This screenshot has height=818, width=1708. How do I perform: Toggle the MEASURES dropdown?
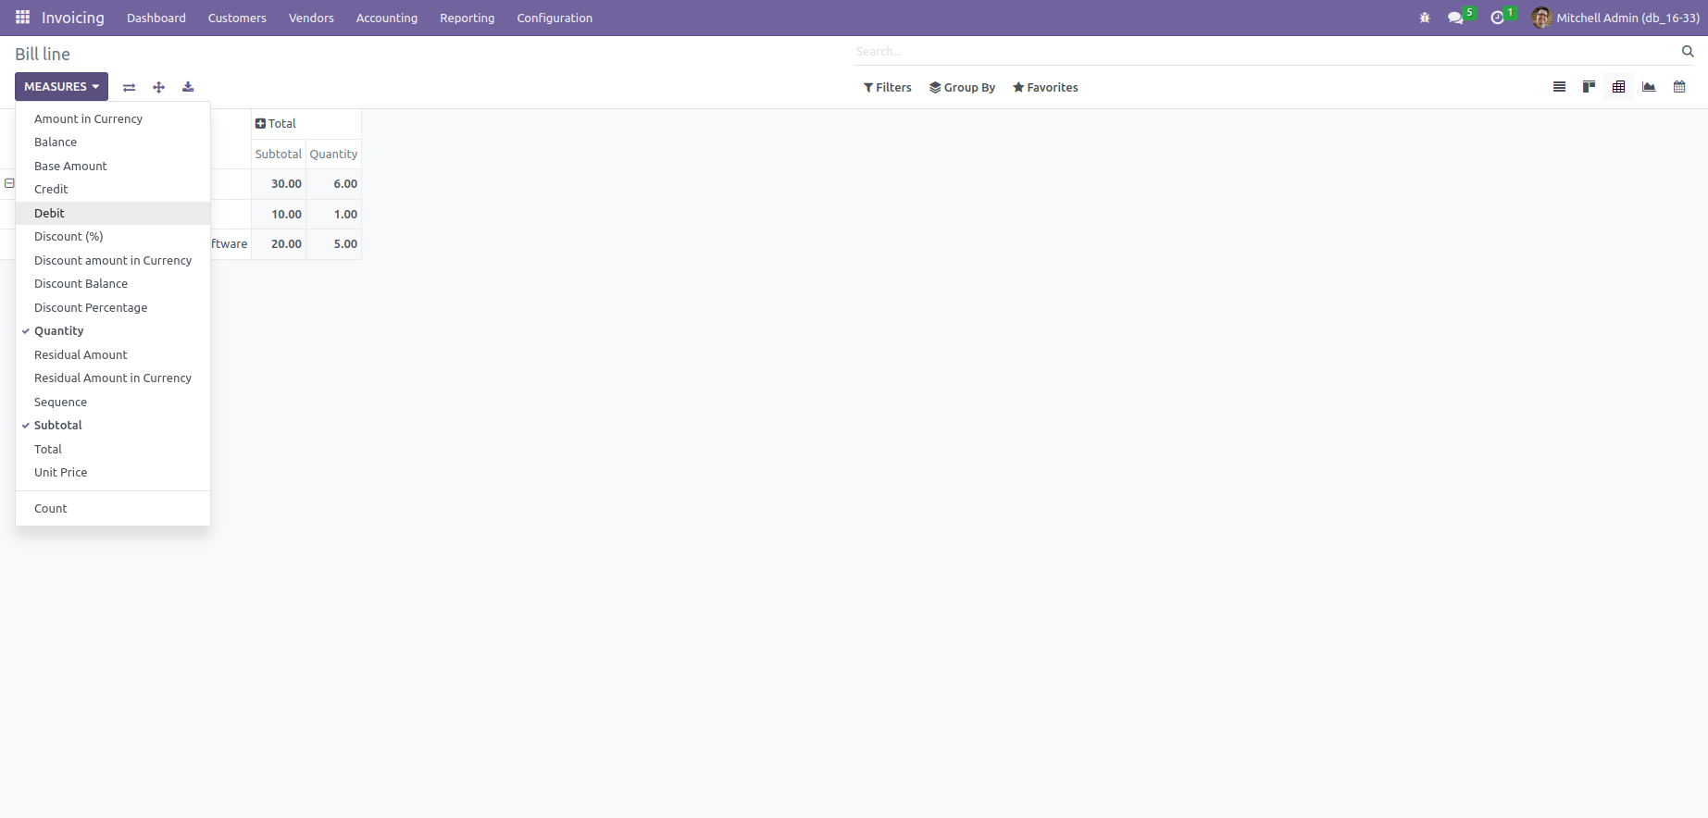click(x=61, y=86)
